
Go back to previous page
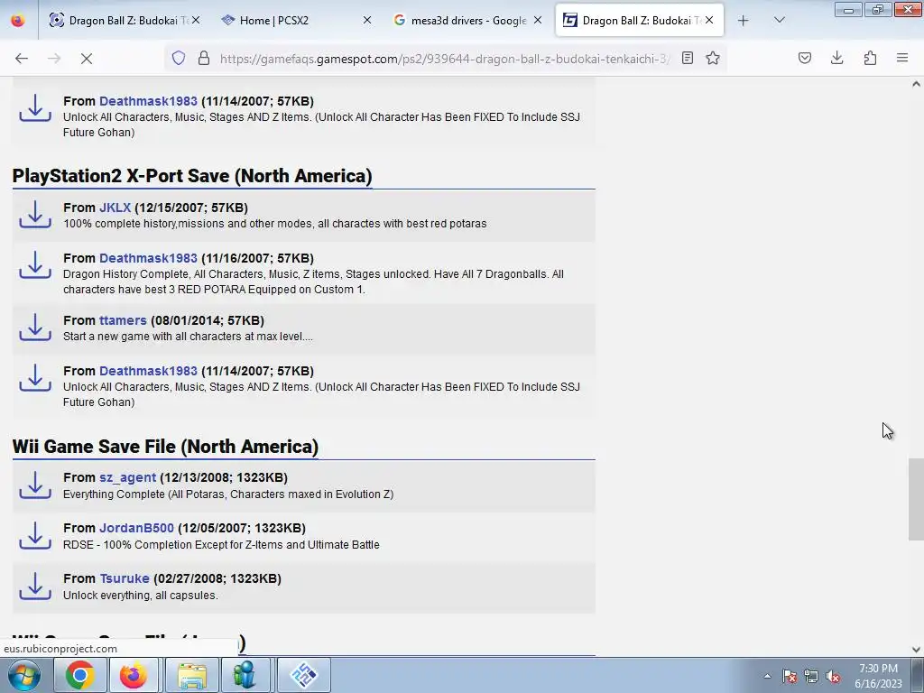[22, 59]
